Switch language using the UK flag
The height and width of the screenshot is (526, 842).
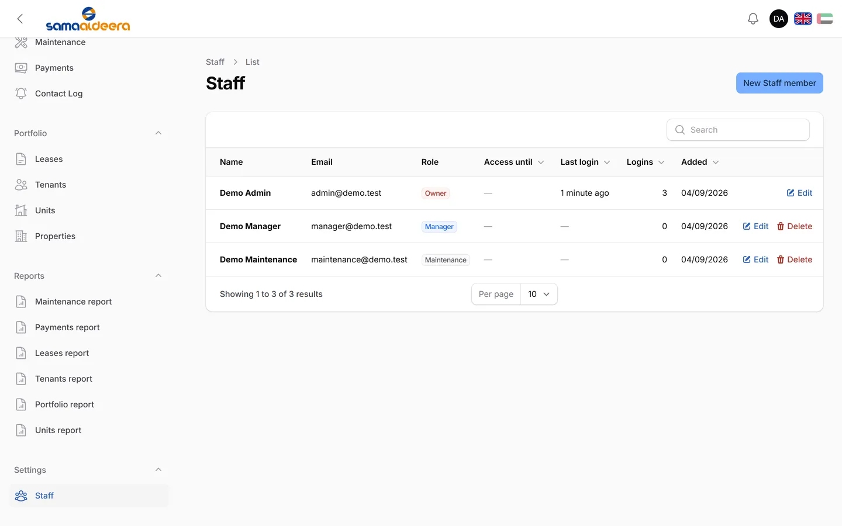(803, 19)
